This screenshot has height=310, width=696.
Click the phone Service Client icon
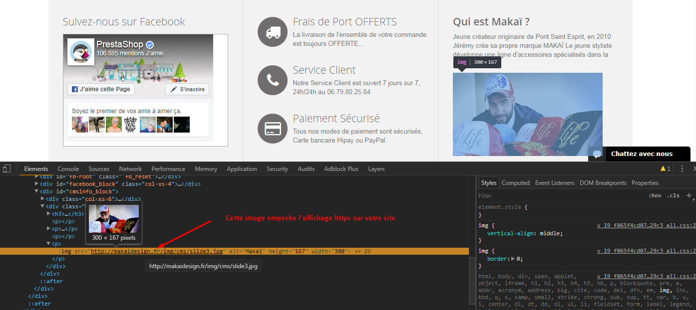272,80
